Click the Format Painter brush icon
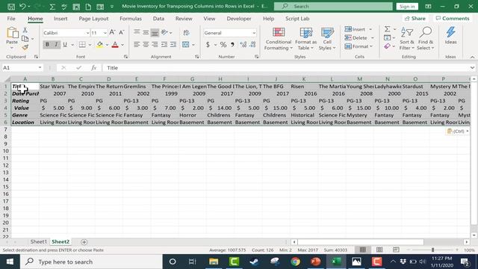The width and height of the screenshot is (478, 269). tap(25, 47)
